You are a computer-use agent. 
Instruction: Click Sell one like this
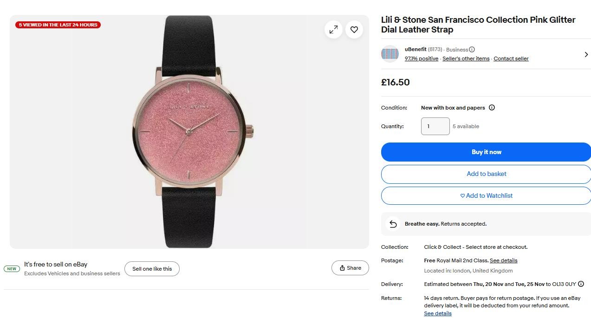coord(152,269)
